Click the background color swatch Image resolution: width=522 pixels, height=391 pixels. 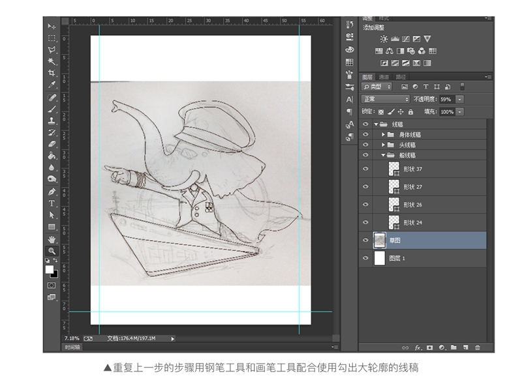[55, 275]
